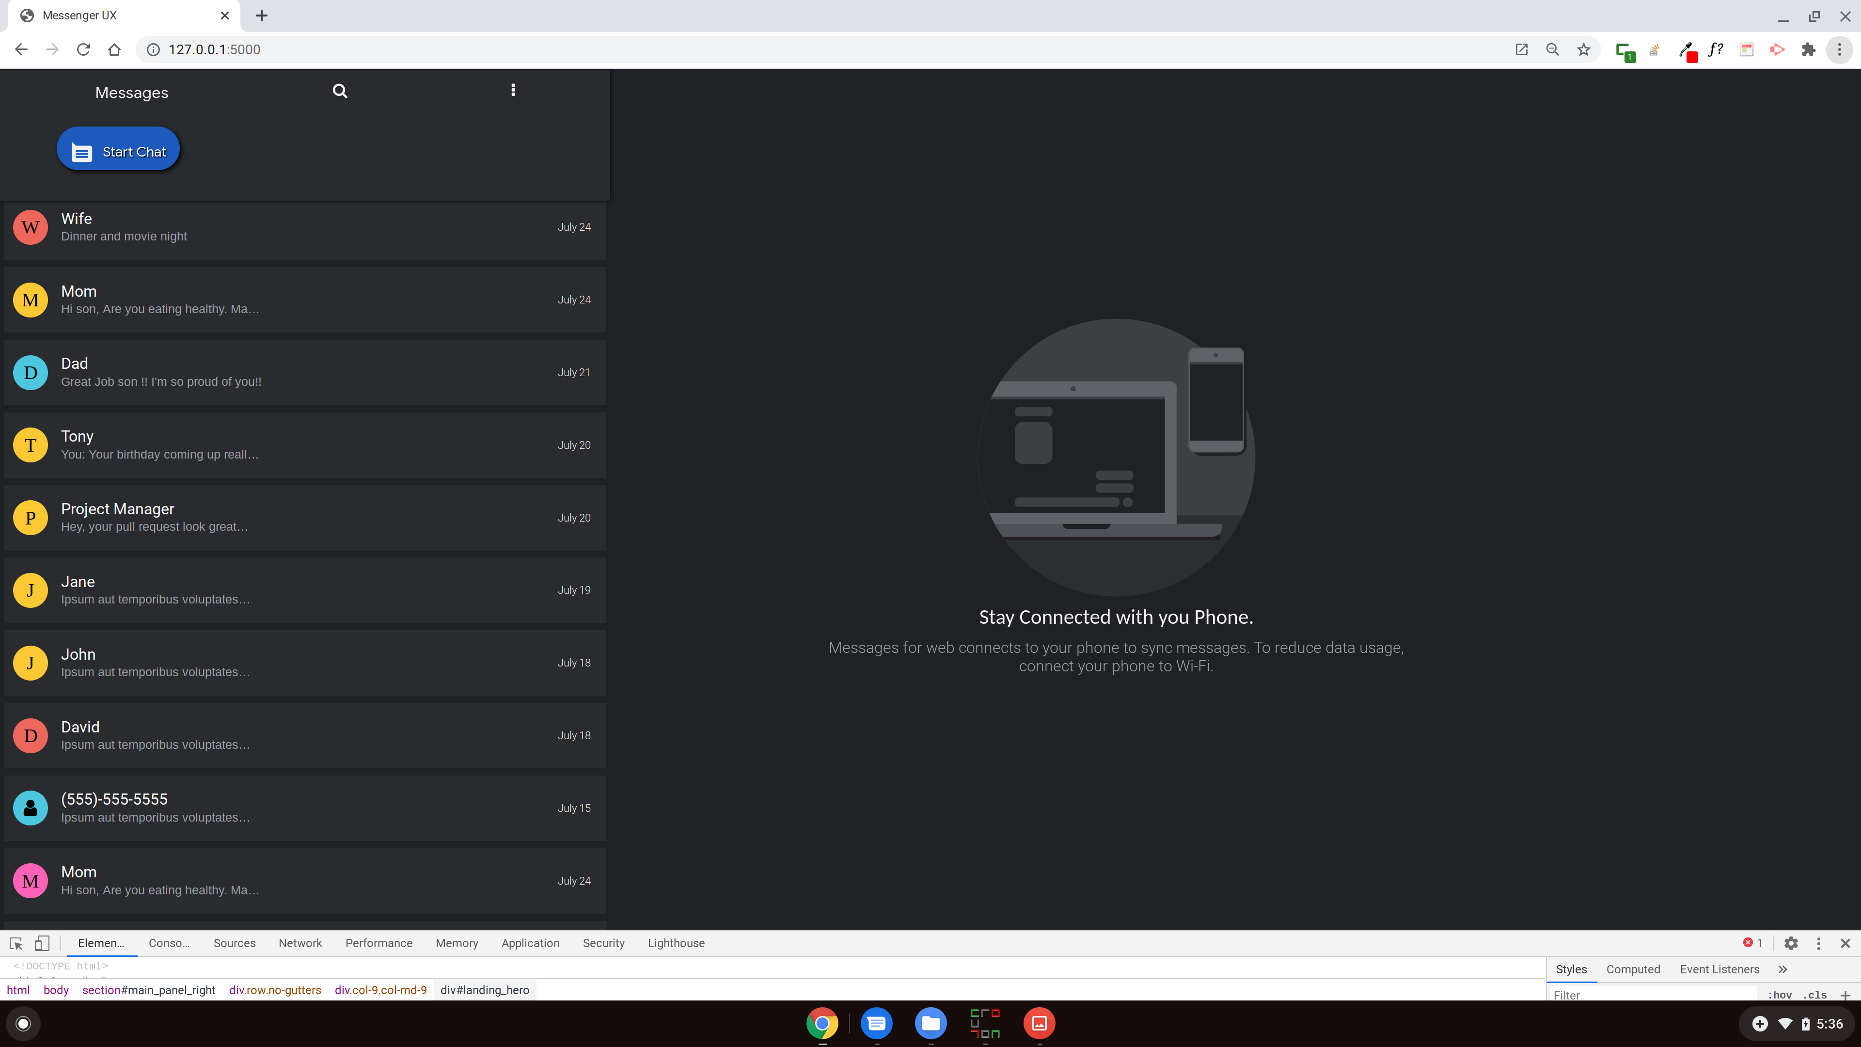Open the Files app in the shelf

pyautogui.click(x=930, y=1023)
